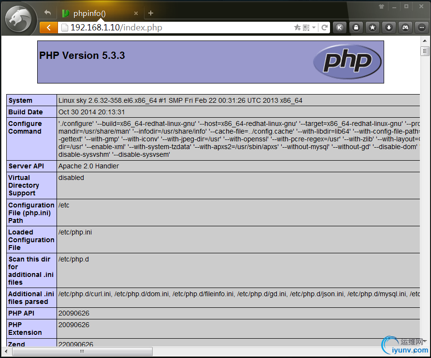Viewport: 431px width, 358px height.
Task: Open the more options ellipsis button
Action: point(422,28)
